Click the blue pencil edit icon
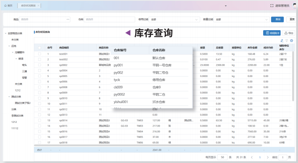The height and width of the screenshot is (163, 298). coord(282,41)
